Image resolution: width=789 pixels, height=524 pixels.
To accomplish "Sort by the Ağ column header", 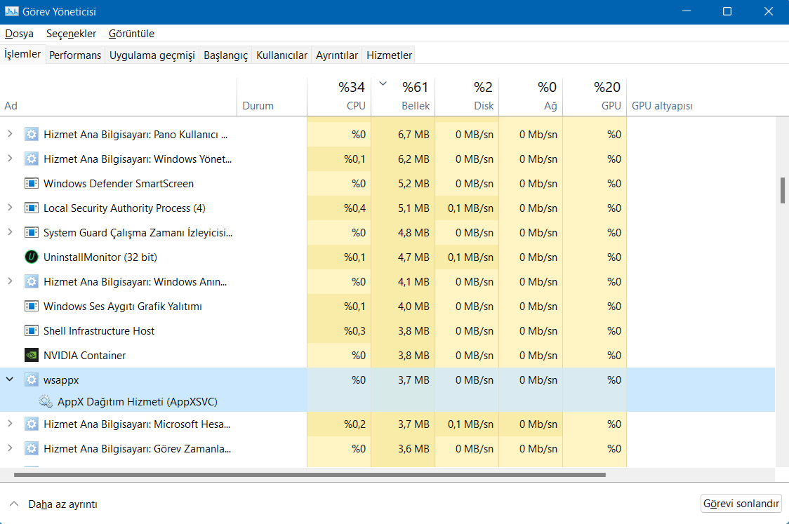I will pyautogui.click(x=531, y=97).
